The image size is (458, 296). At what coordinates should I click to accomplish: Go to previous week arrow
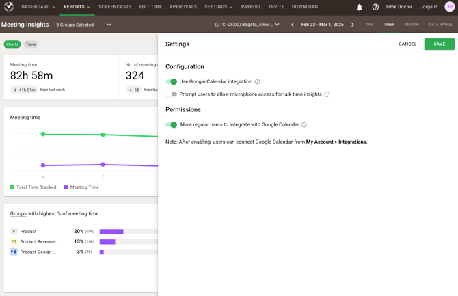point(293,25)
